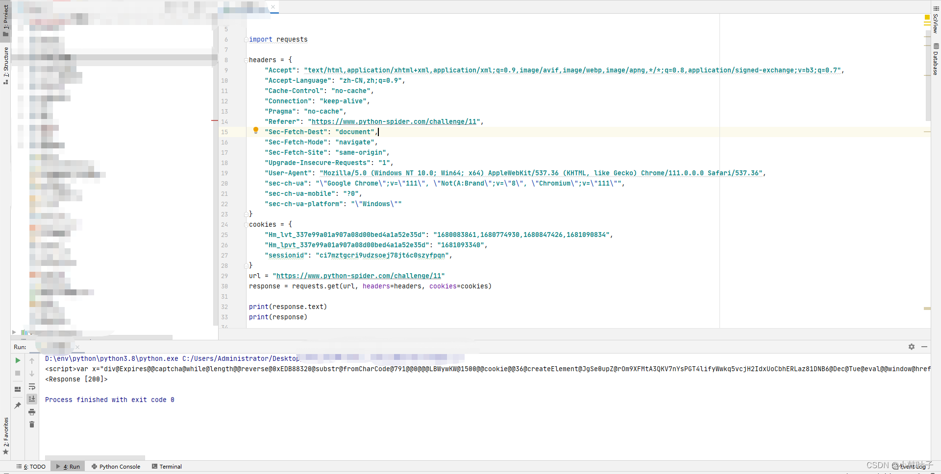Close the Run configuration tab
Screen dimensions: 941x474
click(x=77, y=347)
